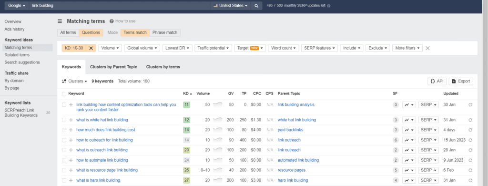Add 'what is haro link building' with plus icon
The image size is (488, 186).
pos(71,180)
